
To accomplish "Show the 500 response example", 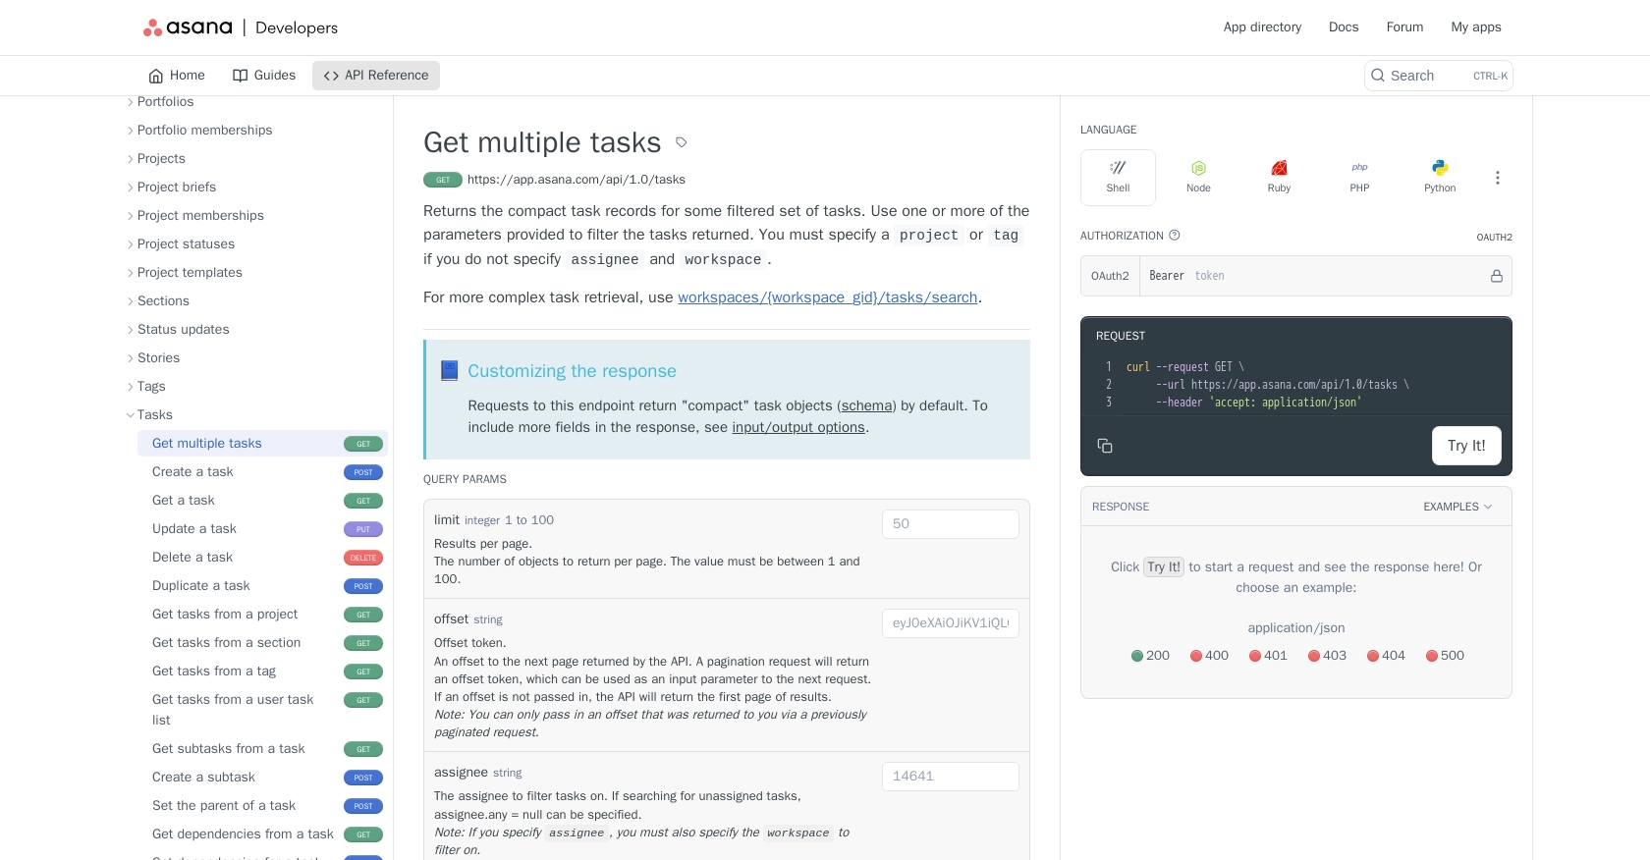I will [1445, 656].
